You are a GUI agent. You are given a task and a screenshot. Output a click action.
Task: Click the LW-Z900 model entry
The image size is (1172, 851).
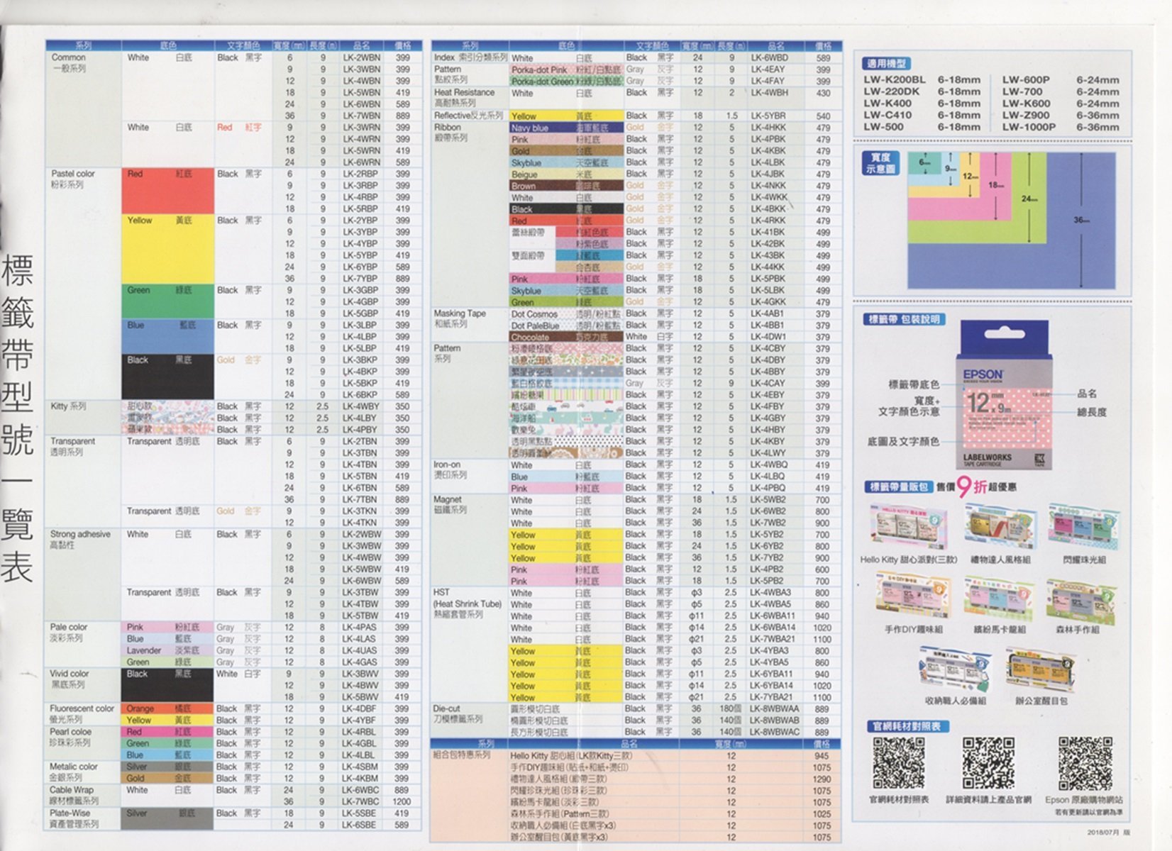click(x=1025, y=115)
